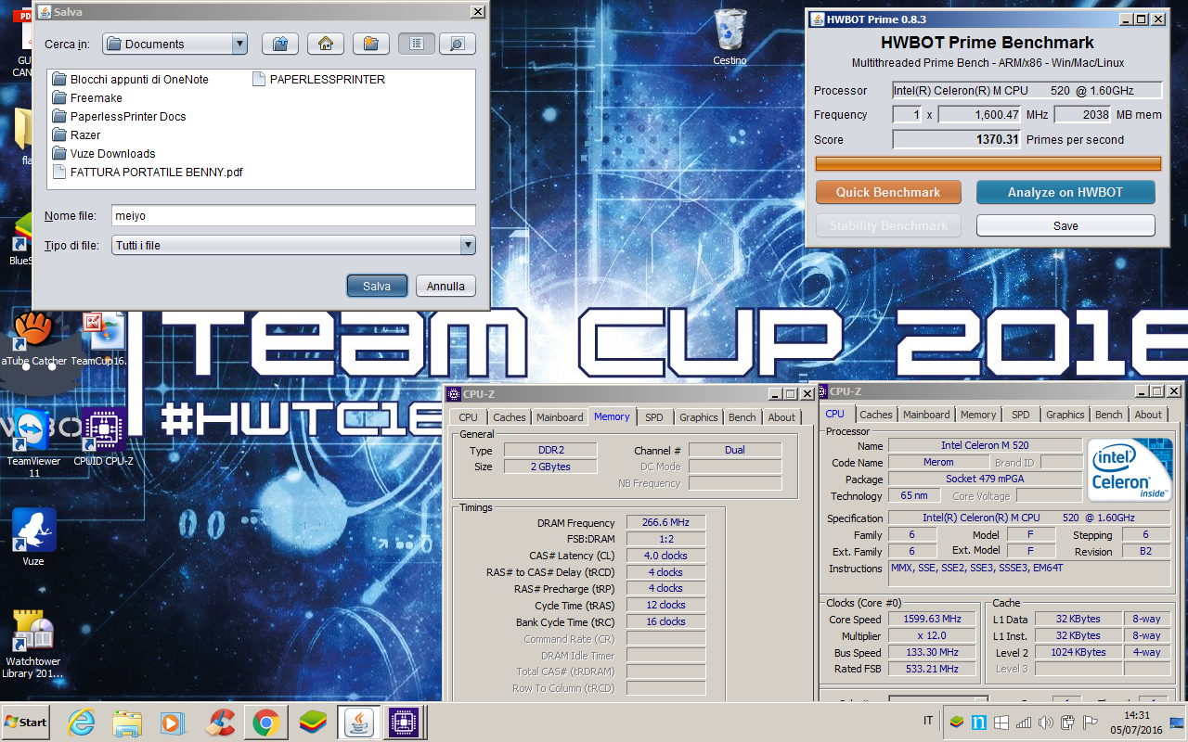Go up one folder level in the Salva dialog
1188x742 pixels.
tap(279, 44)
